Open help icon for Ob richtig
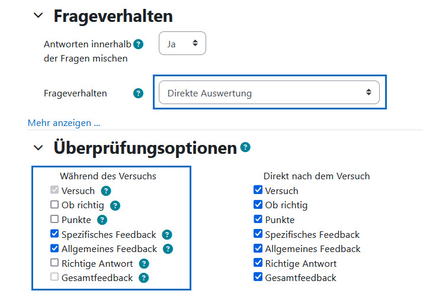Screen dimensions: 423x297 (115, 205)
